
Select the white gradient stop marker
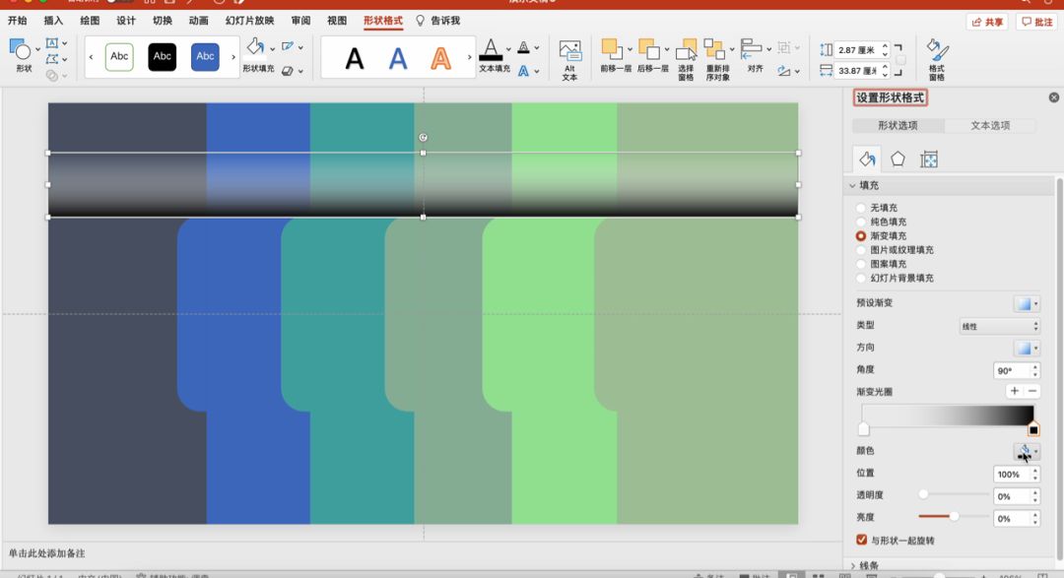(863, 428)
